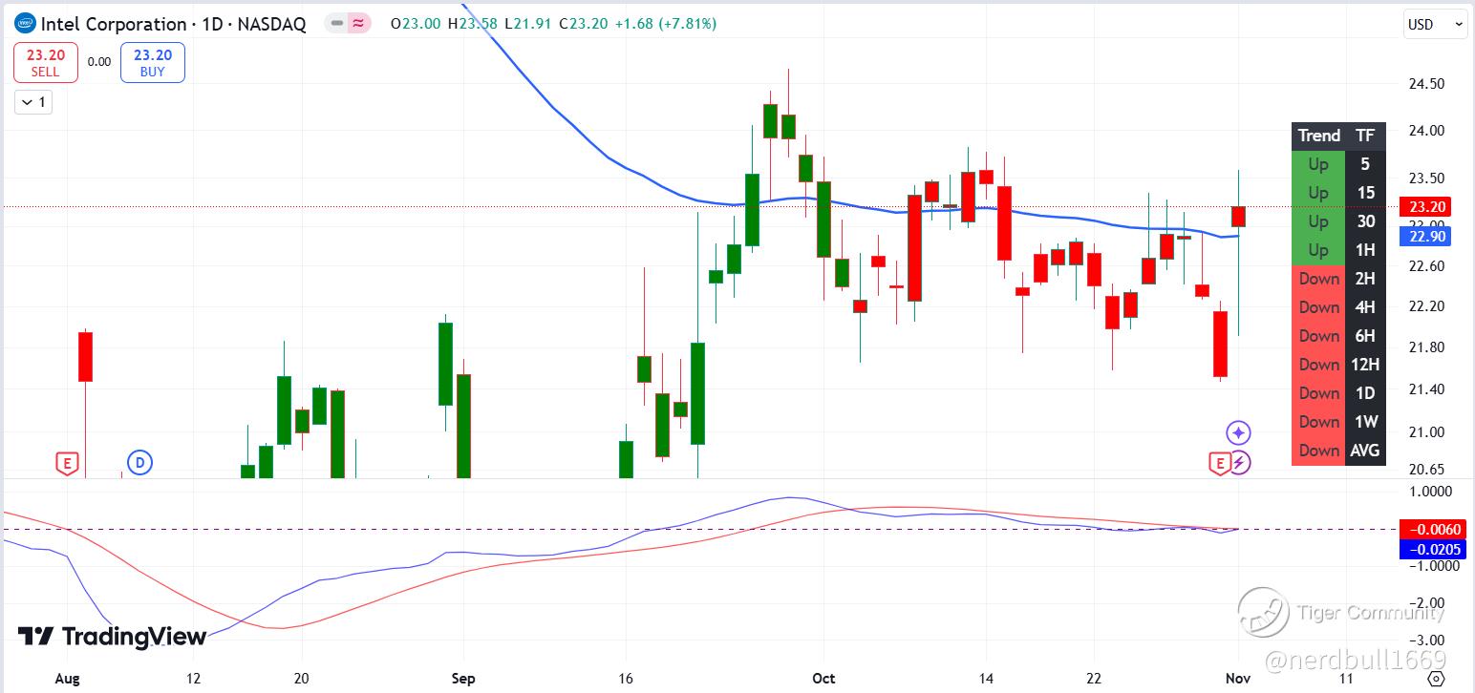
Task: Click the 12H timeframe cell
Action: pyautogui.click(x=1365, y=365)
